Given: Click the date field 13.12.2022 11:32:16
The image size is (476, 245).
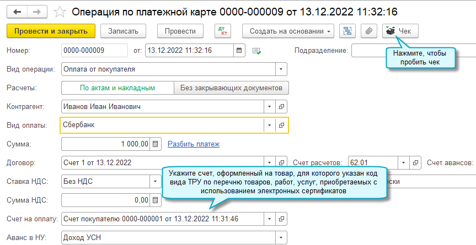Looking at the screenshot, I should pyautogui.click(x=189, y=50).
